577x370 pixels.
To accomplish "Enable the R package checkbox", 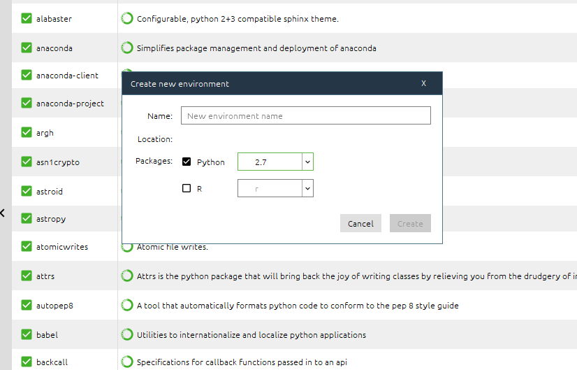I will pyautogui.click(x=187, y=188).
